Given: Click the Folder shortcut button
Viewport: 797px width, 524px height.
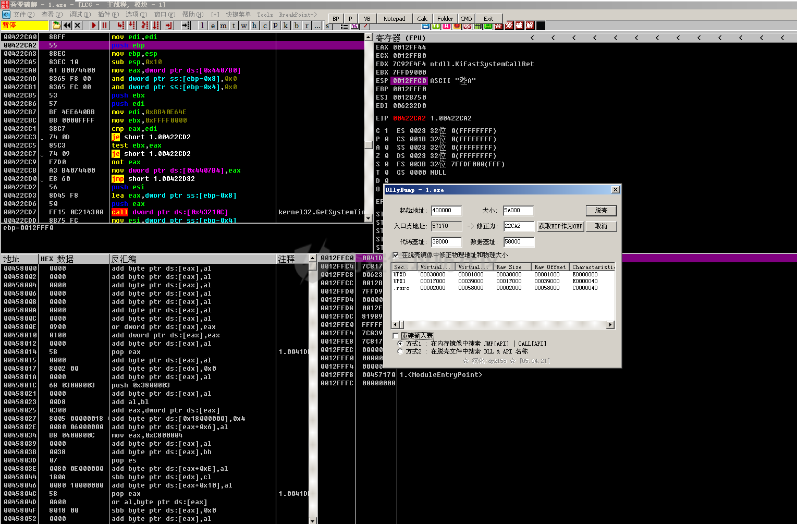Looking at the screenshot, I should click(445, 19).
